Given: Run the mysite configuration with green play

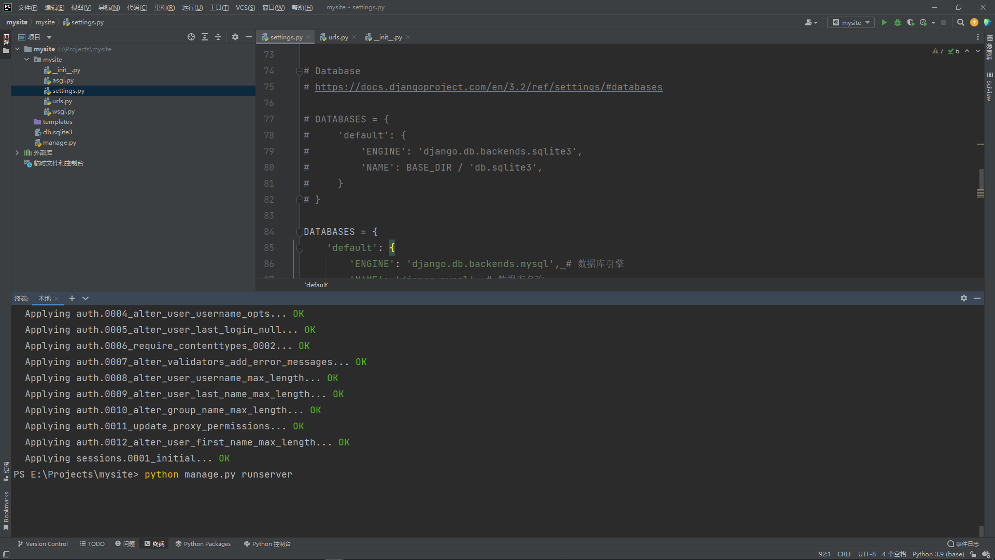Looking at the screenshot, I should point(884,22).
